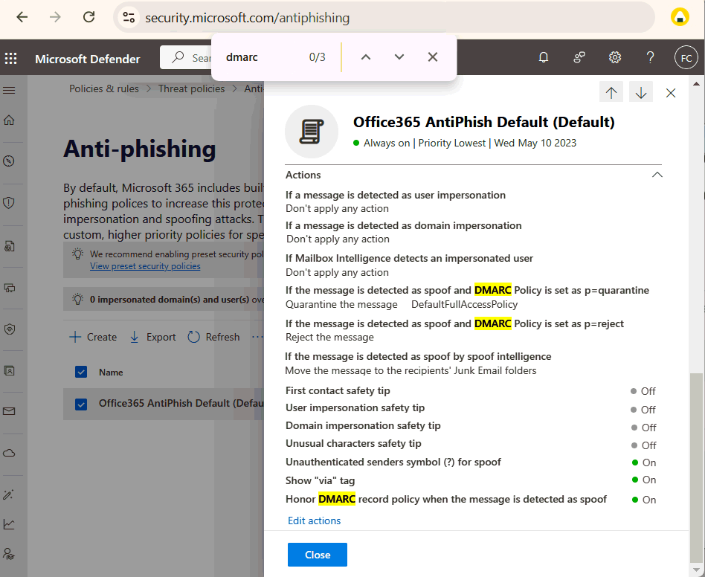
Task: Close the policy details flyout with X
Action: point(670,92)
